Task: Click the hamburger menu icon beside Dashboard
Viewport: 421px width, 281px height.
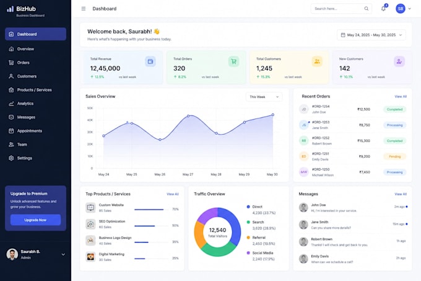Action: click(84, 9)
